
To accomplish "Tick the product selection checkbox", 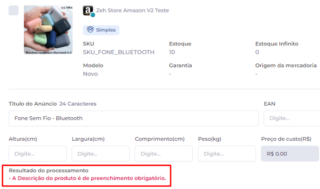I will [13, 10].
